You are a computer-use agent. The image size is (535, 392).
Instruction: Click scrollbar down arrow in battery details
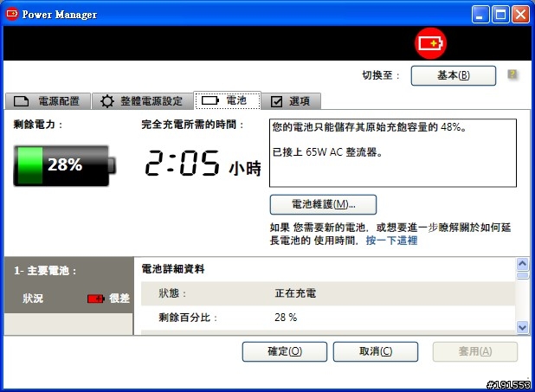(x=522, y=327)
